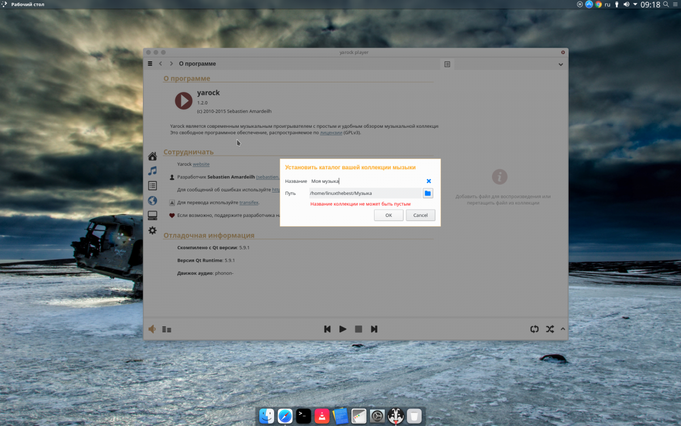Click the pause tray icon
Image resolution: width=681 pixels, height=426 pixels.
click(580, 5)
